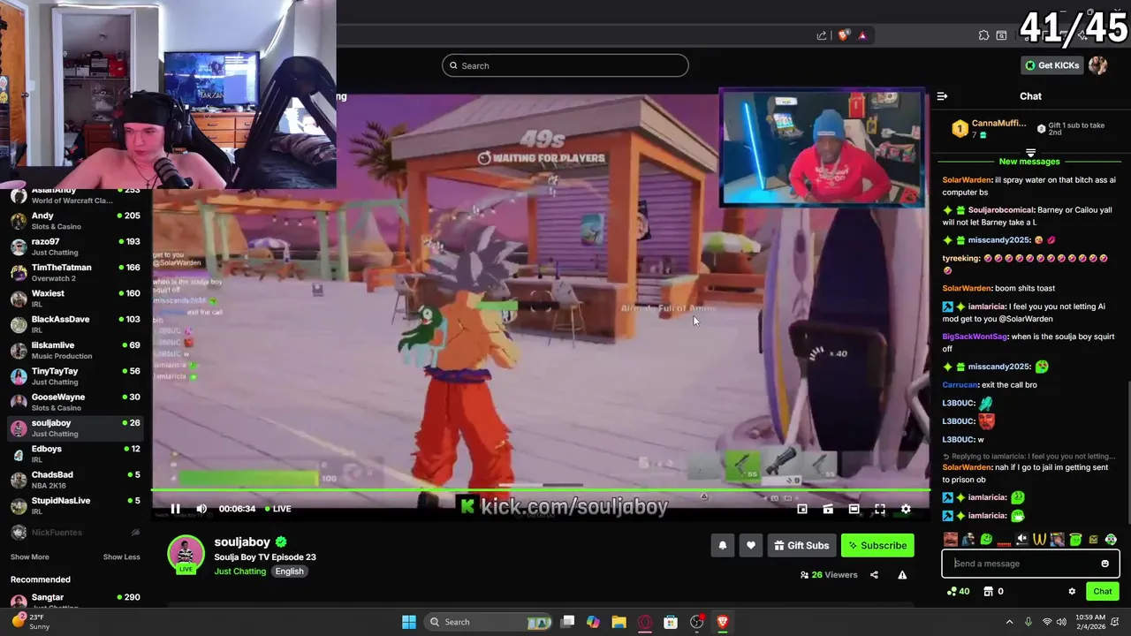Collapse the sidebar with Show Less

click(121, 557)
